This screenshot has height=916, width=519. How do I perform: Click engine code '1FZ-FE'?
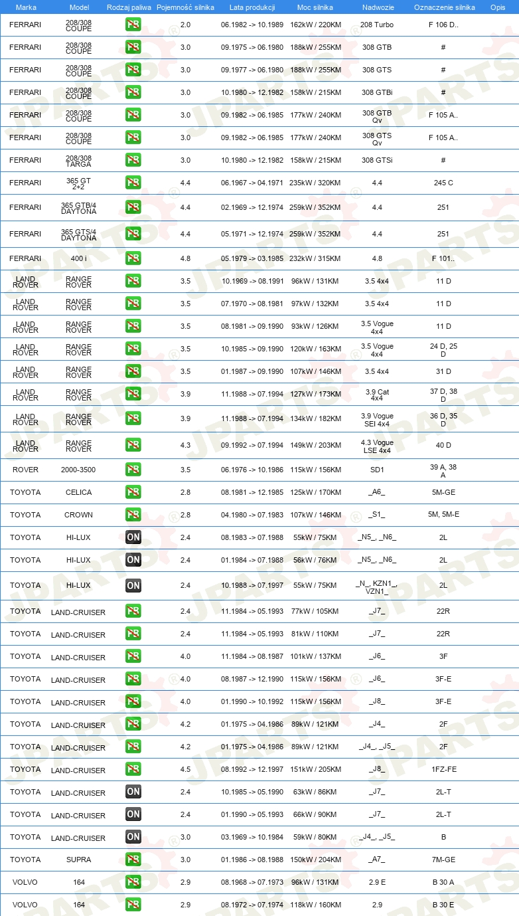[x=443, y=769]
